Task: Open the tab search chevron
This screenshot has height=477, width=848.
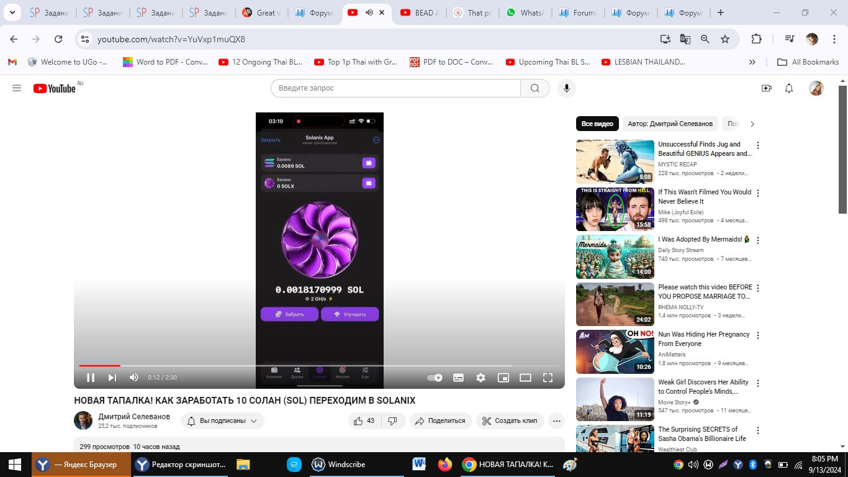Action: pyautogui.click(x=12, y=12)
